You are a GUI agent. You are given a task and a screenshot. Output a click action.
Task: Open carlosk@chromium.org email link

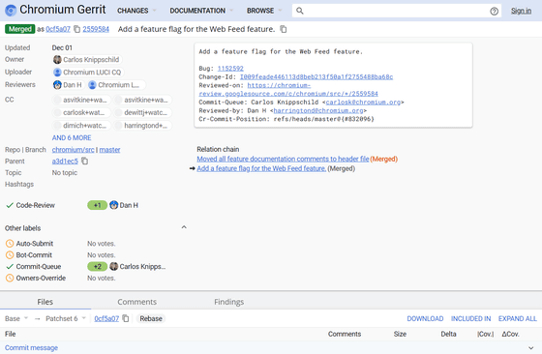coord(363,103)
